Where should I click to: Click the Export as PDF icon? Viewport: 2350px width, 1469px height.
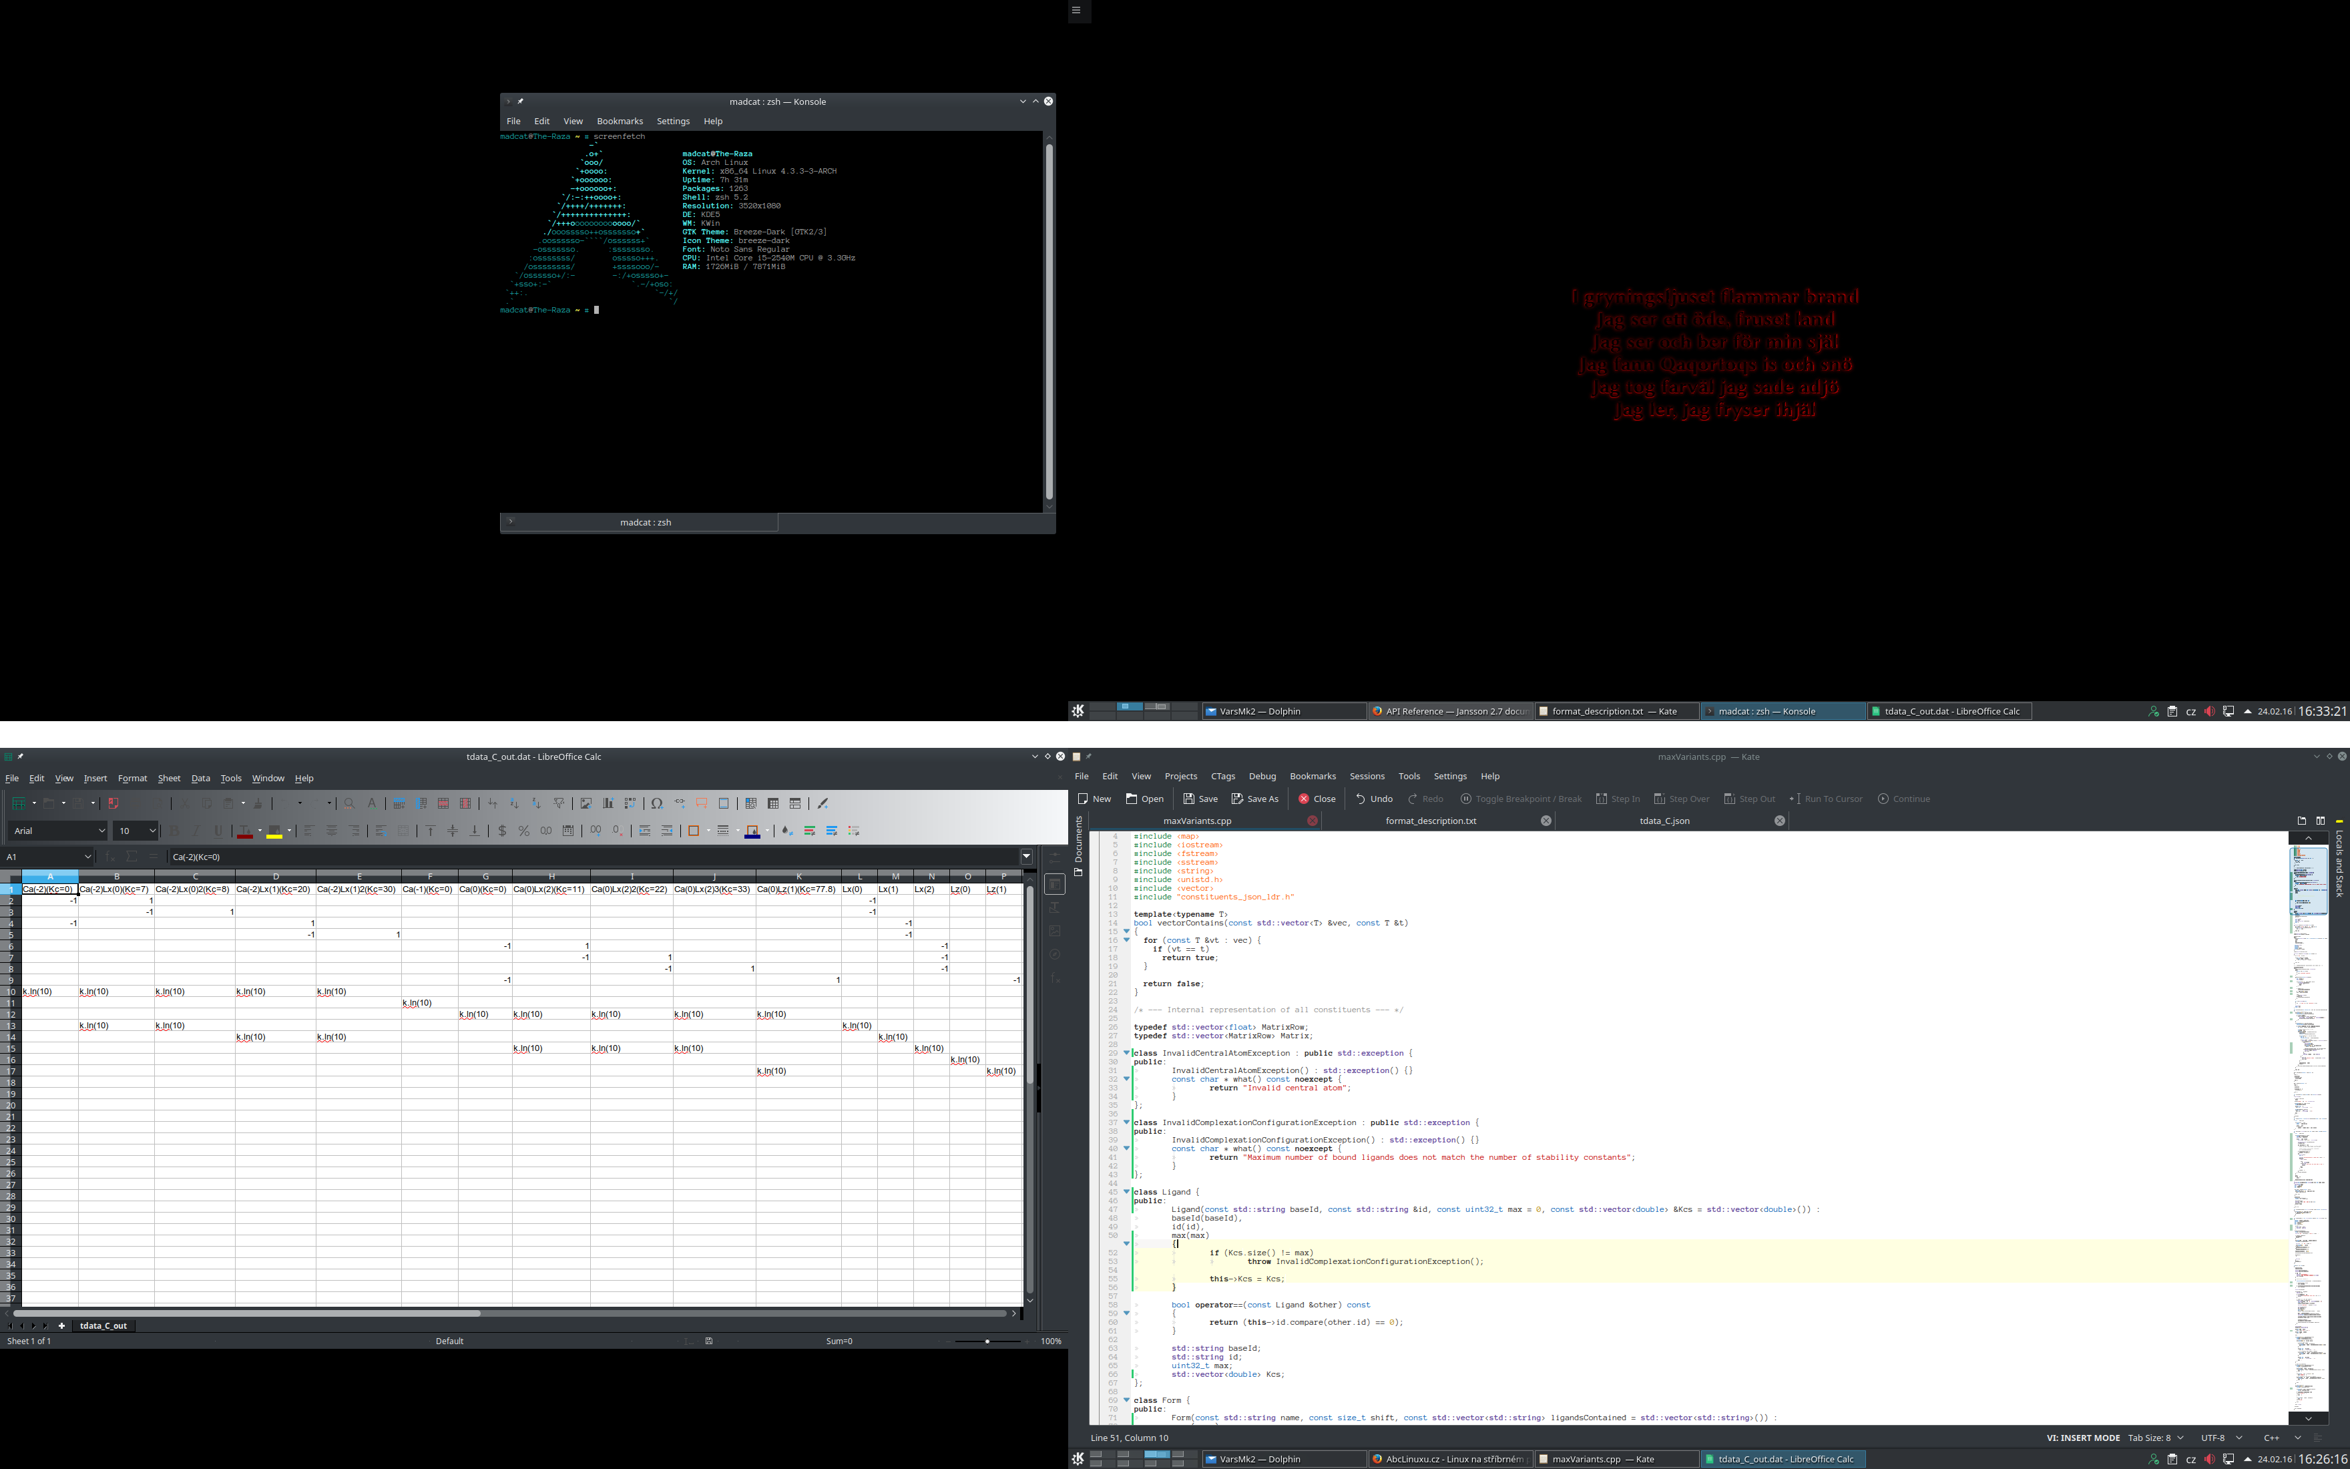coord(113,803)
